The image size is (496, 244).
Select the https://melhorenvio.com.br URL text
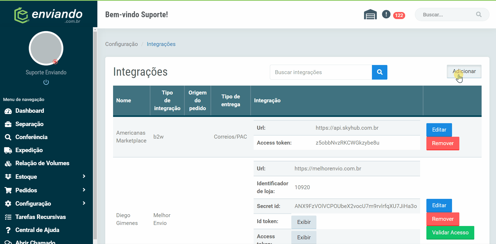(x=328, y=169)
